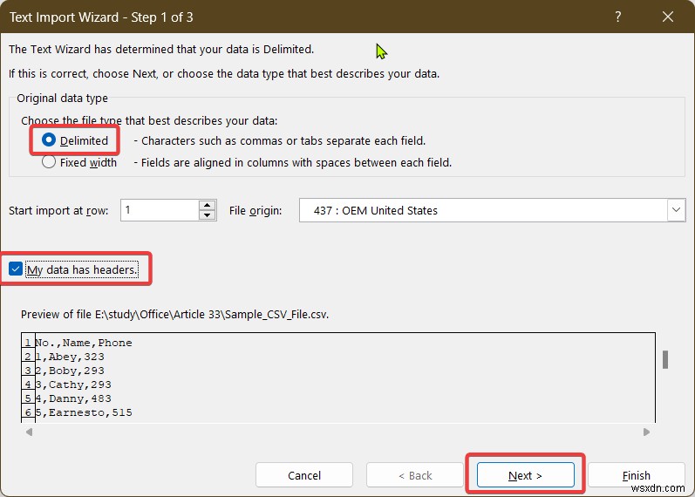Click the Finish button

click(x=636, y=476)
